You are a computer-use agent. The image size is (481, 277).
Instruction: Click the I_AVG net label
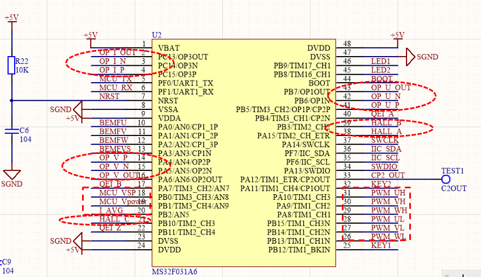(x=111, y=211)
